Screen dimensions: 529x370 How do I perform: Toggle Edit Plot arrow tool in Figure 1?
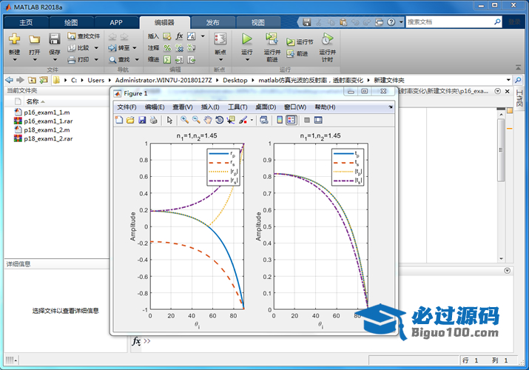click(169, 120)
